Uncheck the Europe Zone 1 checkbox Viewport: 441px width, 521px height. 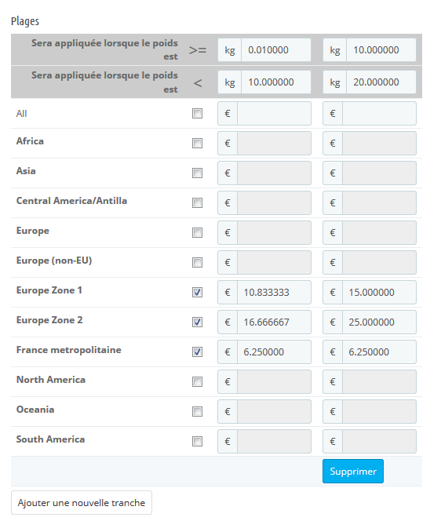198,293
